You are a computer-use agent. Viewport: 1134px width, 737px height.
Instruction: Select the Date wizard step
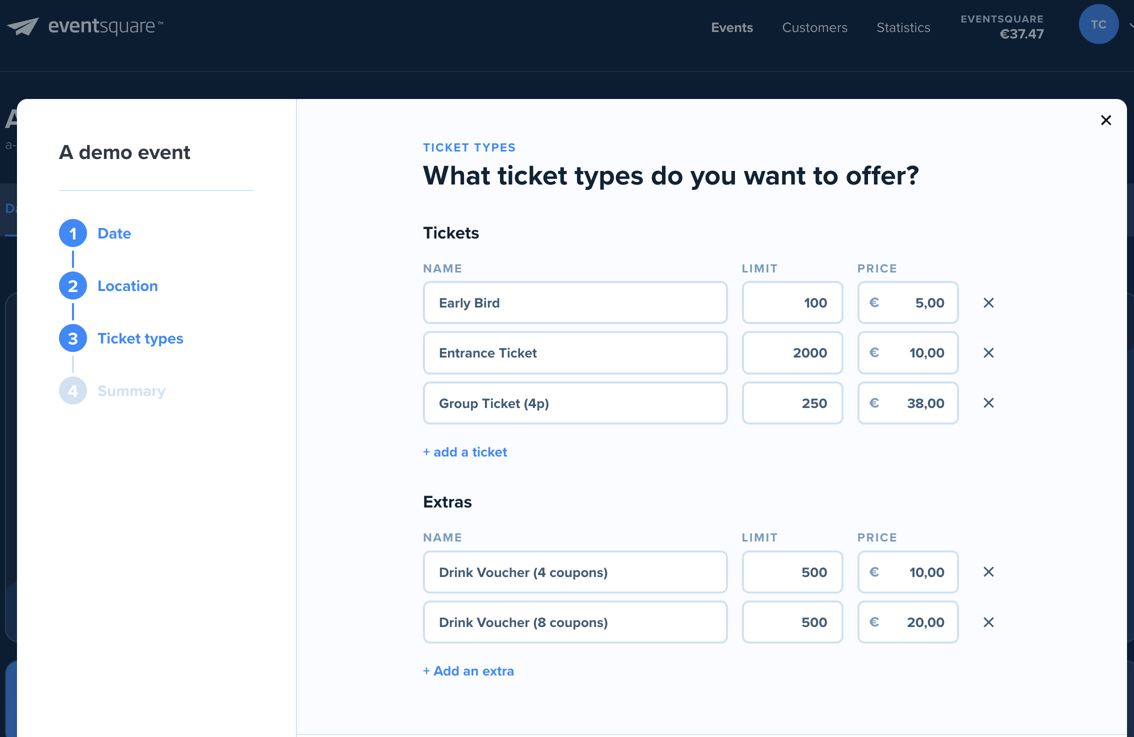(x=114, y=233)
